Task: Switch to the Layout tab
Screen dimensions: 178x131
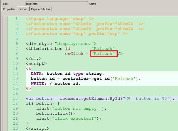Action: [23, 9]
